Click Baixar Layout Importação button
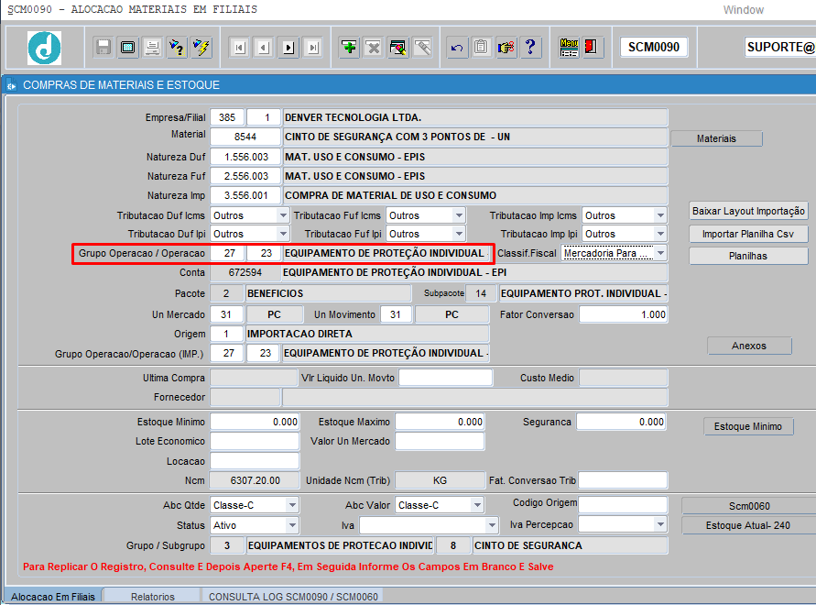 point(748,211)
